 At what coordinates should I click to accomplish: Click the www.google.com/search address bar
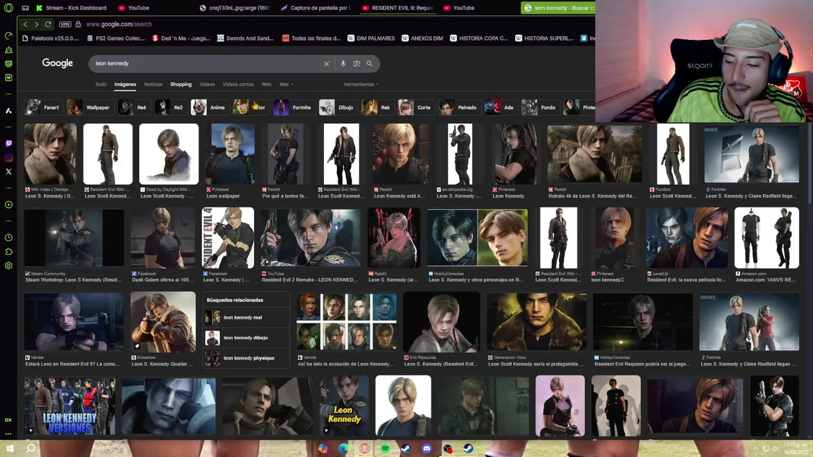pos(119,24)
